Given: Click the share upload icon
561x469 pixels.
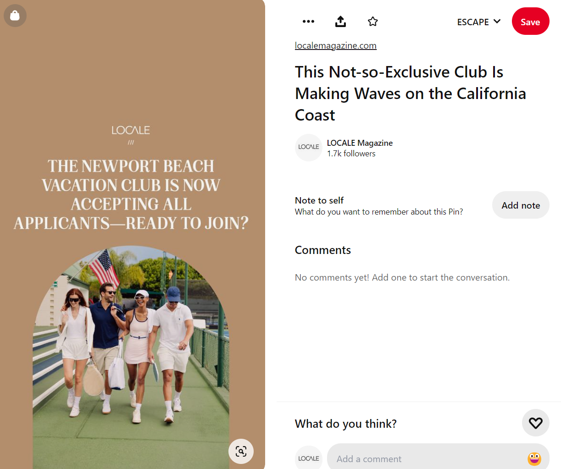Looking at the screenshot, I should click(340, 22).
